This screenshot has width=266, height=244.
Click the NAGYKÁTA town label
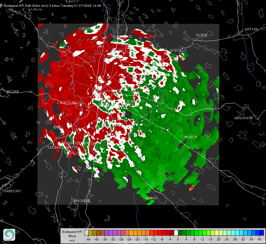243,118
